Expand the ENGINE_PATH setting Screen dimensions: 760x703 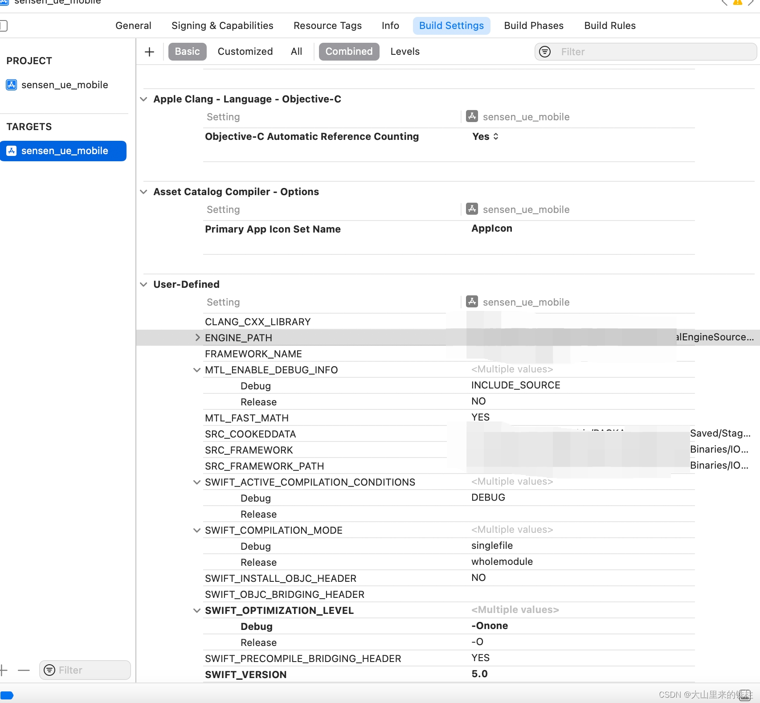coord(197,338)
